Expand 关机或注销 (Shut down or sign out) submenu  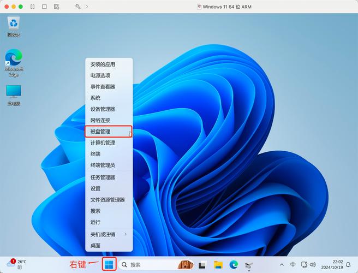[109, 234]
